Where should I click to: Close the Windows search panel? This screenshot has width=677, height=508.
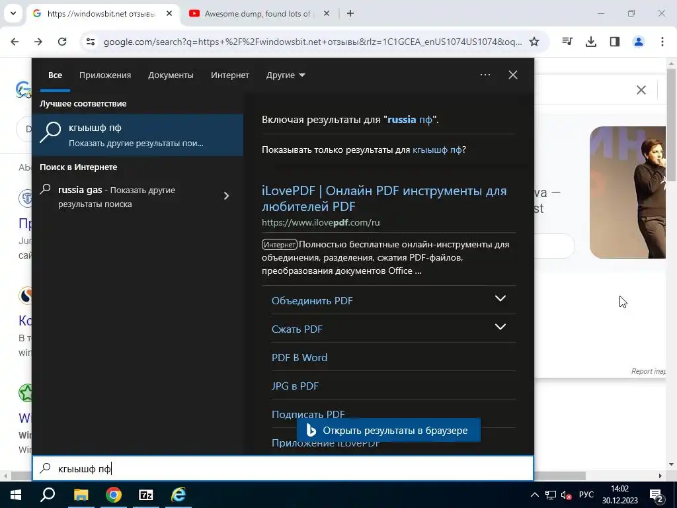click(x=513, y=75)
